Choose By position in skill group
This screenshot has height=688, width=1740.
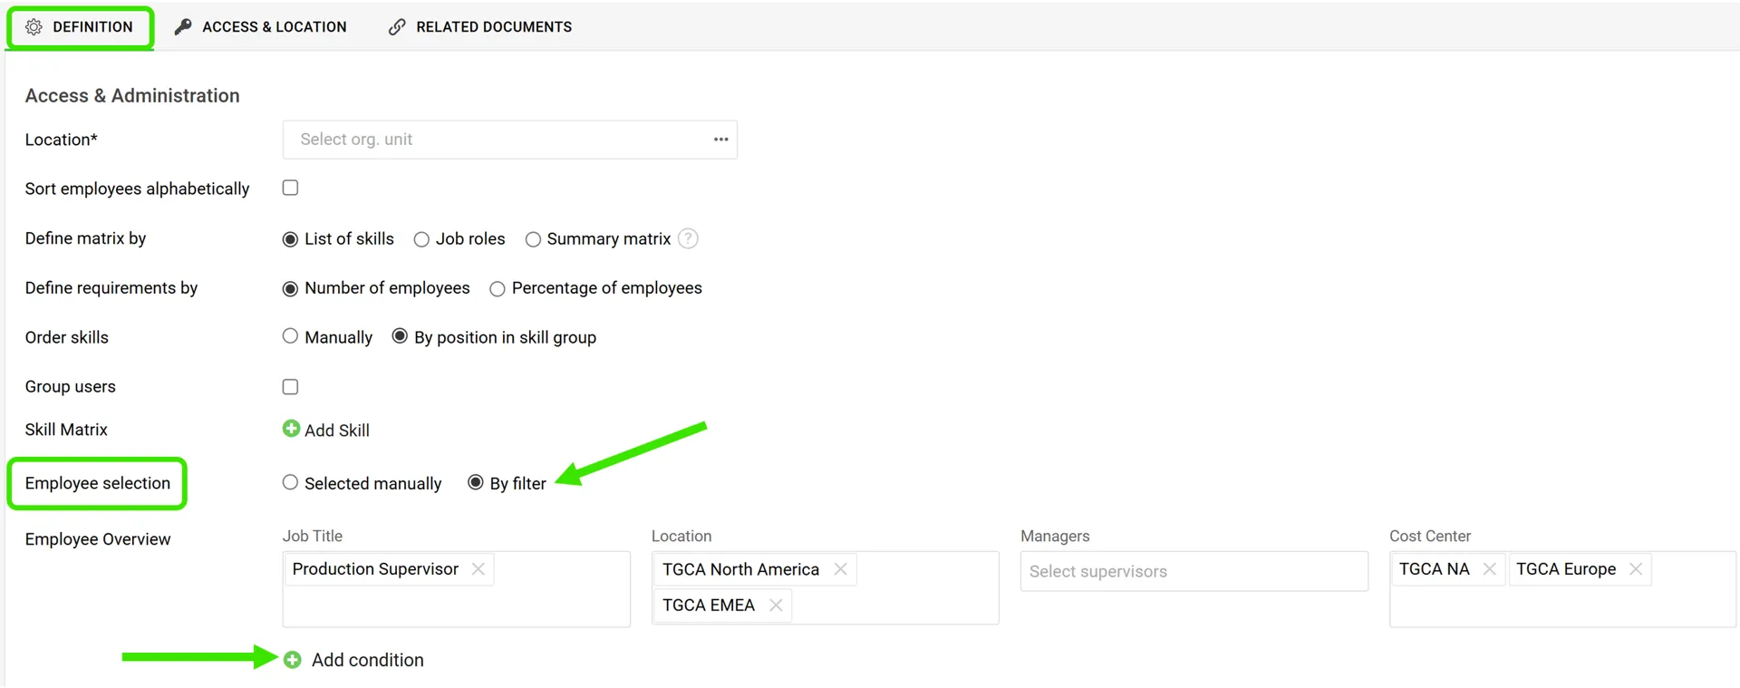coord(400,336)
